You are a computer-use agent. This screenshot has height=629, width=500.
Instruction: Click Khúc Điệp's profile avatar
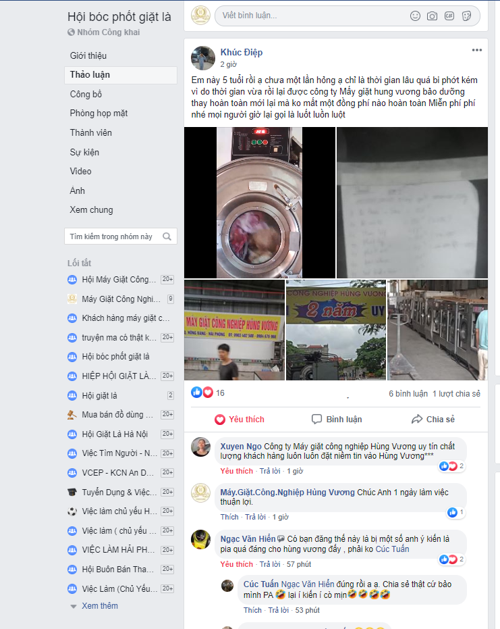203,58
